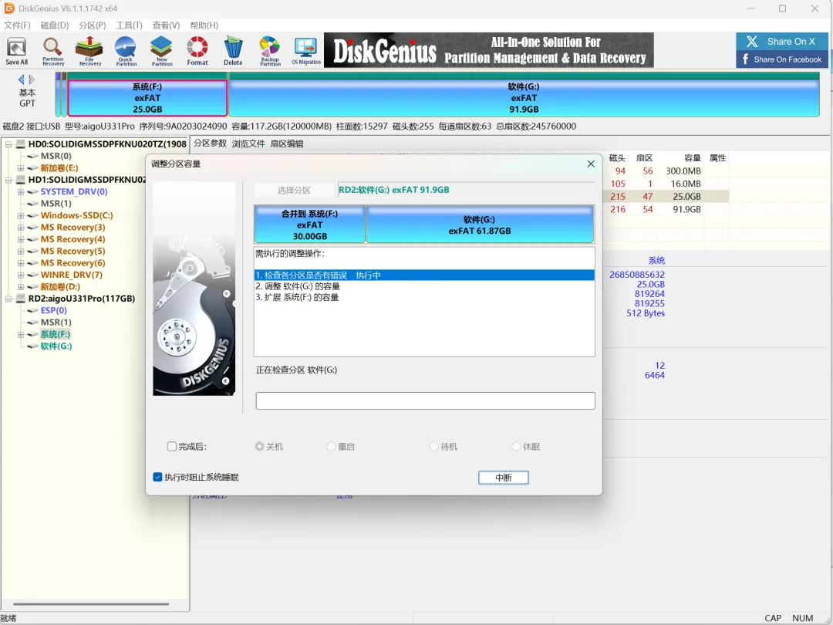Select the HD0 SOLIDIGM disk icon in tree
Screen dimensions: 833x625
[x=21, y=144]
